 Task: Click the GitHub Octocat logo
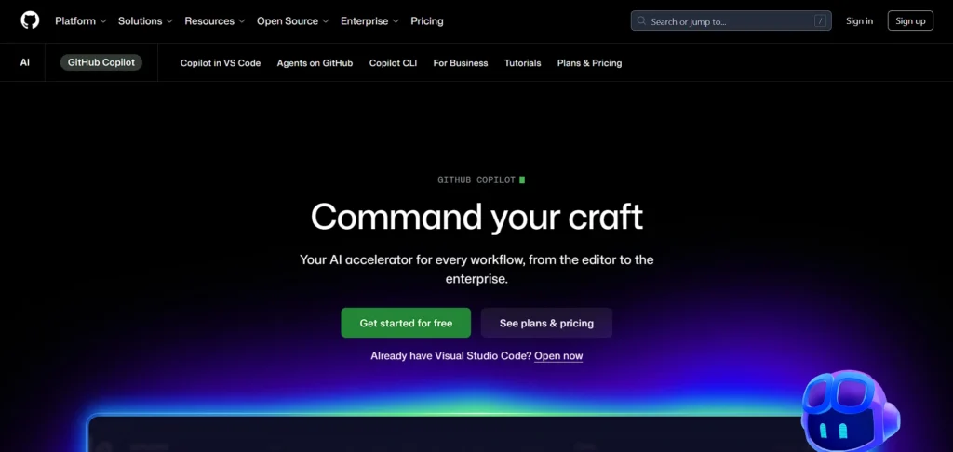point(30,20)
